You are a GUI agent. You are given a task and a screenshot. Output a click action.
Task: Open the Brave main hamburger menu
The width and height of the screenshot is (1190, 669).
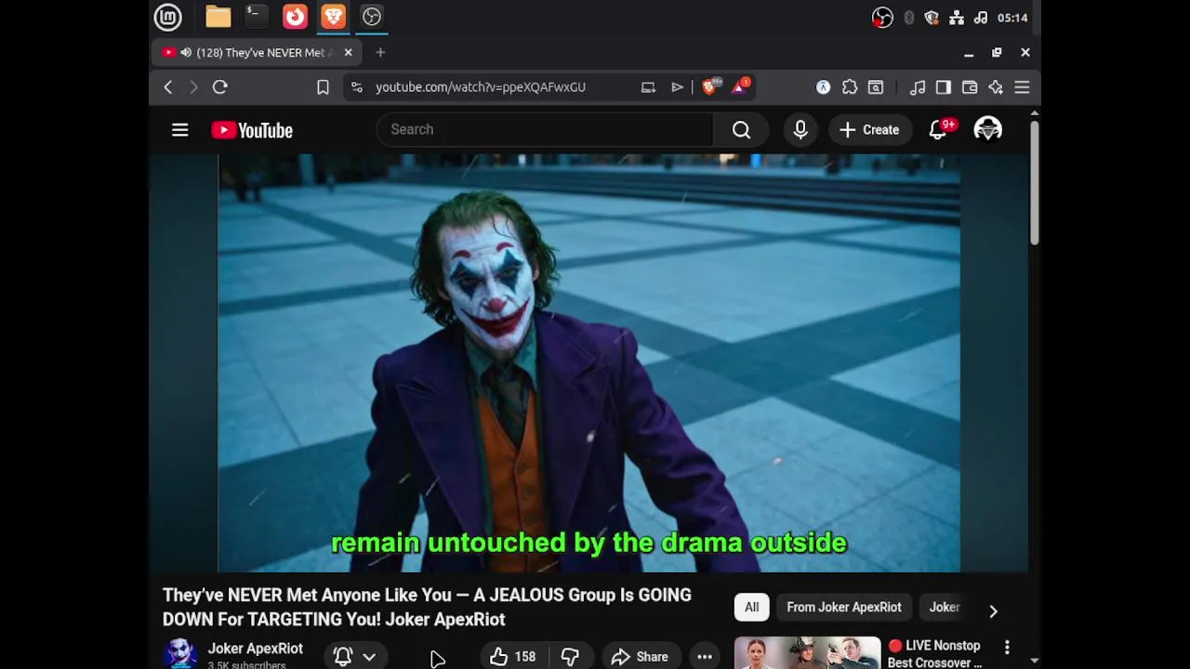(x=1022, y=87)
